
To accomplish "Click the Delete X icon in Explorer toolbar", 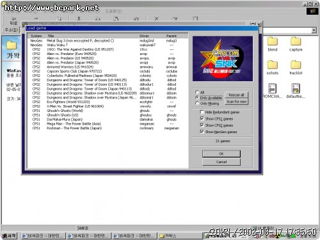I will click(156, 19).
